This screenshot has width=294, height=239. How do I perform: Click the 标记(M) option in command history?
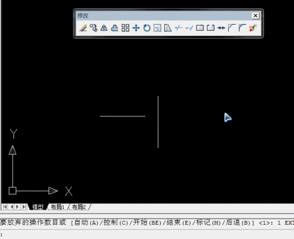pos(208,223)
